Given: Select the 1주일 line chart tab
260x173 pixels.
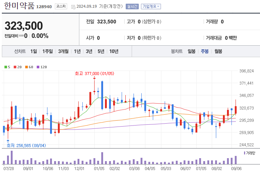Looking at the screenshot, I should pyautogui.click(x=47, y=51).
